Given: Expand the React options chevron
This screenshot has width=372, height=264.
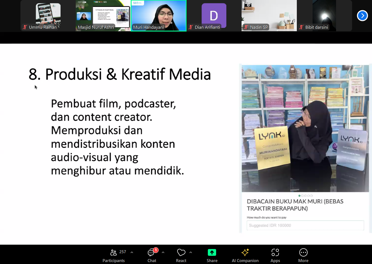Looking at the screenshot, I should pos(191,252).
